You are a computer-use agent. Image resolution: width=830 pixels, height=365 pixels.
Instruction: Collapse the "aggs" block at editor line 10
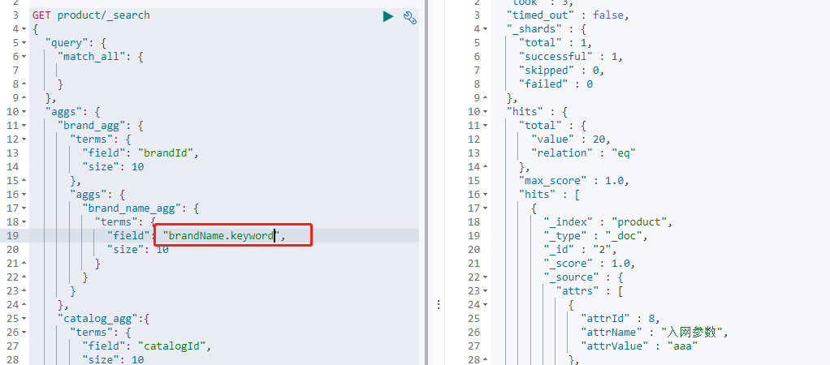click(24, 112)
